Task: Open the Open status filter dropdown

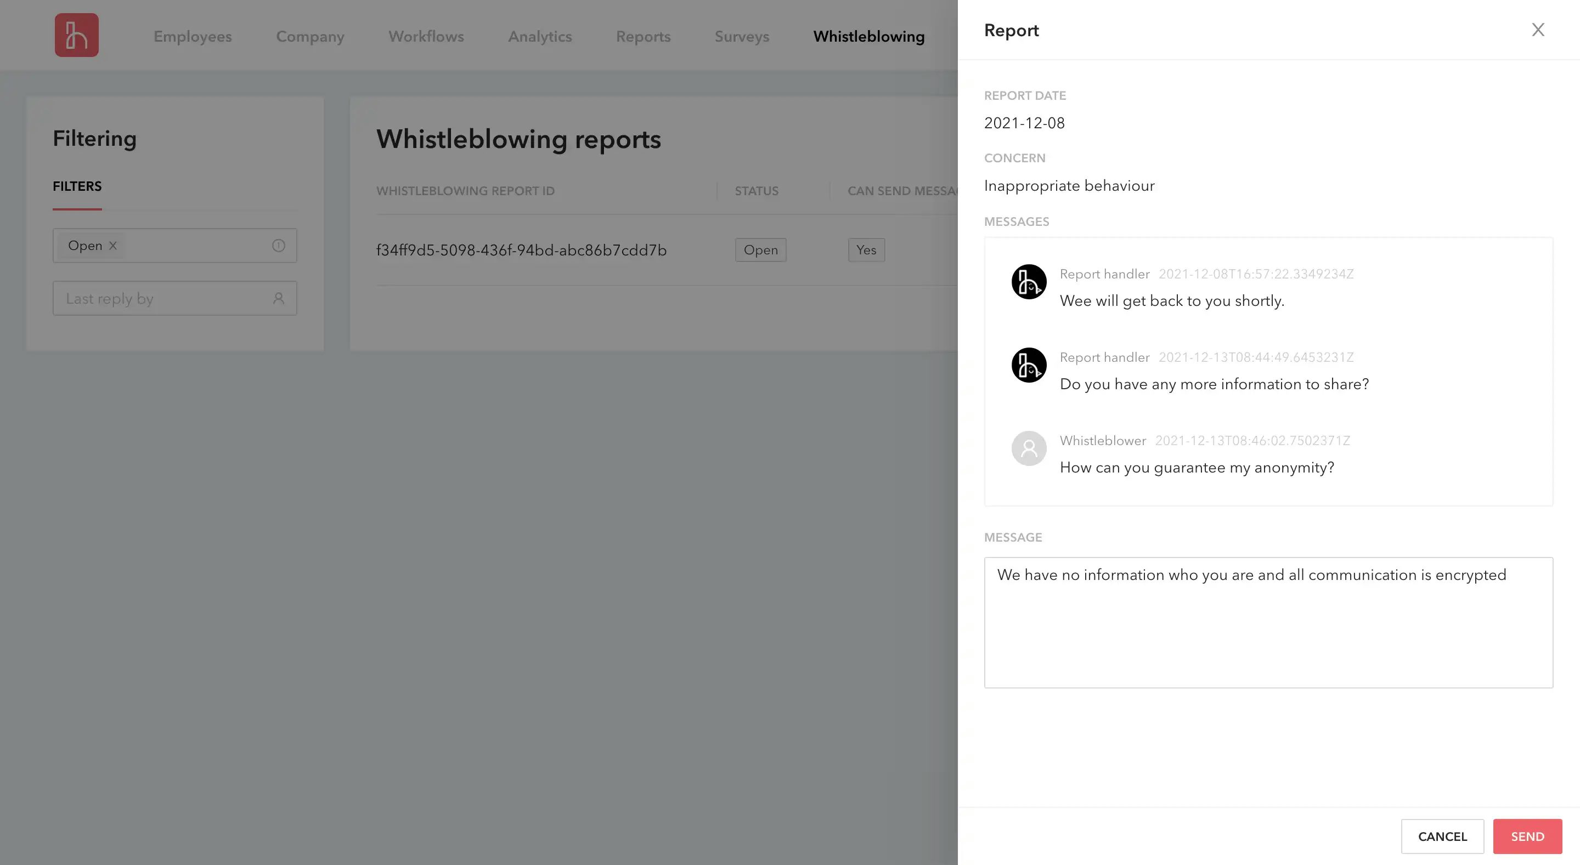Action: 190,246
